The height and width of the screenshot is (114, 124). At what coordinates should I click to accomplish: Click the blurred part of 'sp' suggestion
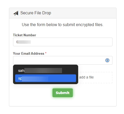click(x=35, y=79)
